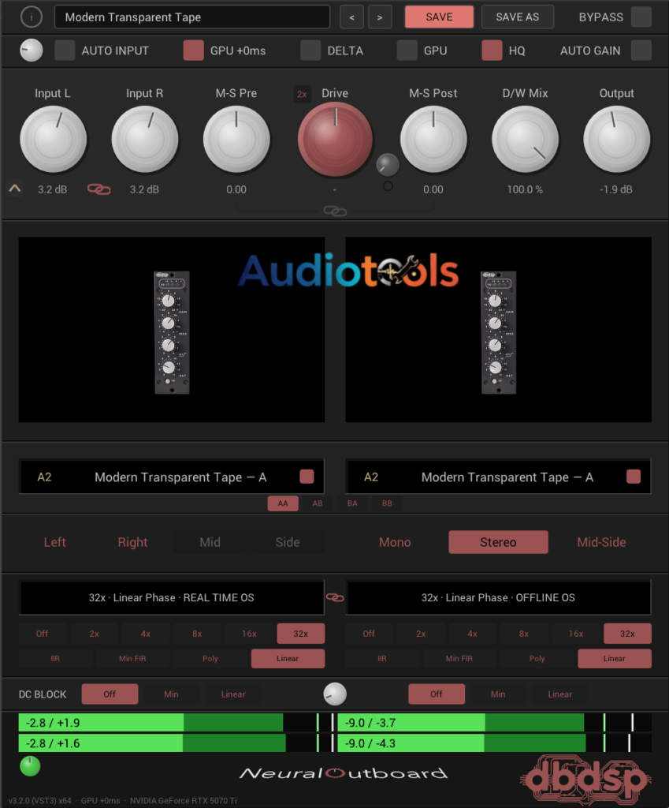This screenshot has height=808, width=669.
Task: Click the small circle indicator below Drive knob
Action: (388, 186)
